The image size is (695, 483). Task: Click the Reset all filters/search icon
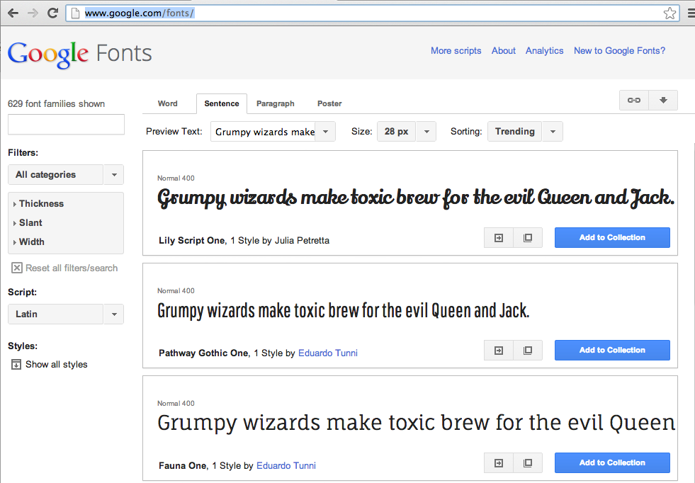click(16, 268)
